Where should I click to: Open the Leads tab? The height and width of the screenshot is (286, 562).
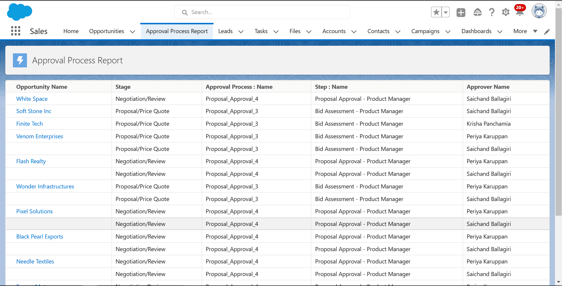pyautogui.click(x=226, y=31)
